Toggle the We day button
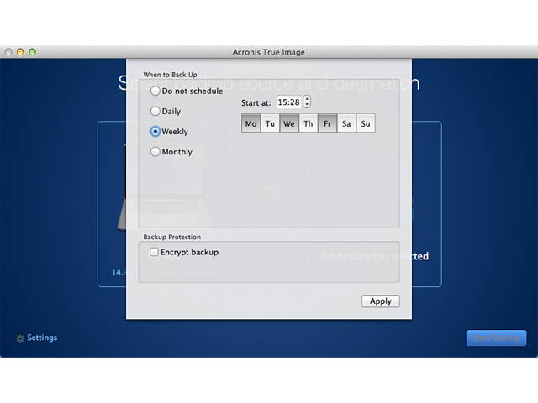This screenshot has height=403, width=538. click(x=289, y=123)
